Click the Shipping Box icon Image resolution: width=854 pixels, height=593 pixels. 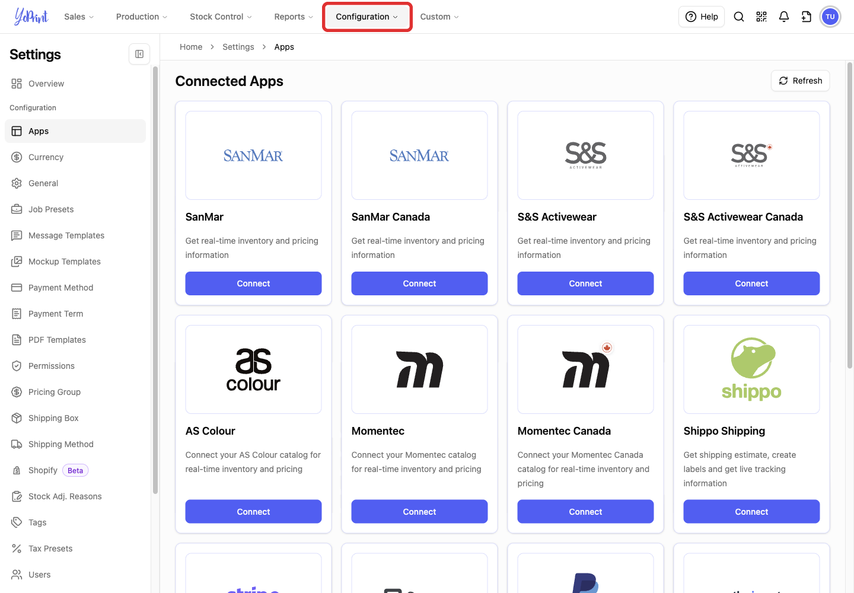click(x=17, y=418)
